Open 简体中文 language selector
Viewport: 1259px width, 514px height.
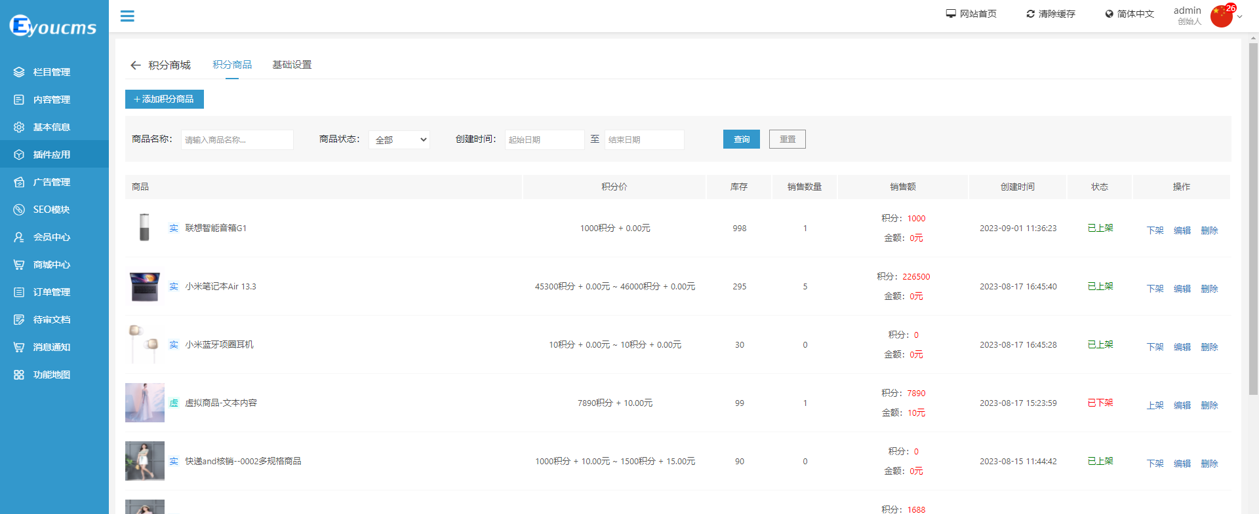point(1129,14)
